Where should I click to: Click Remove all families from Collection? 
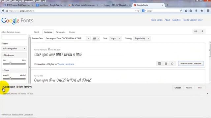pos(17,115)
